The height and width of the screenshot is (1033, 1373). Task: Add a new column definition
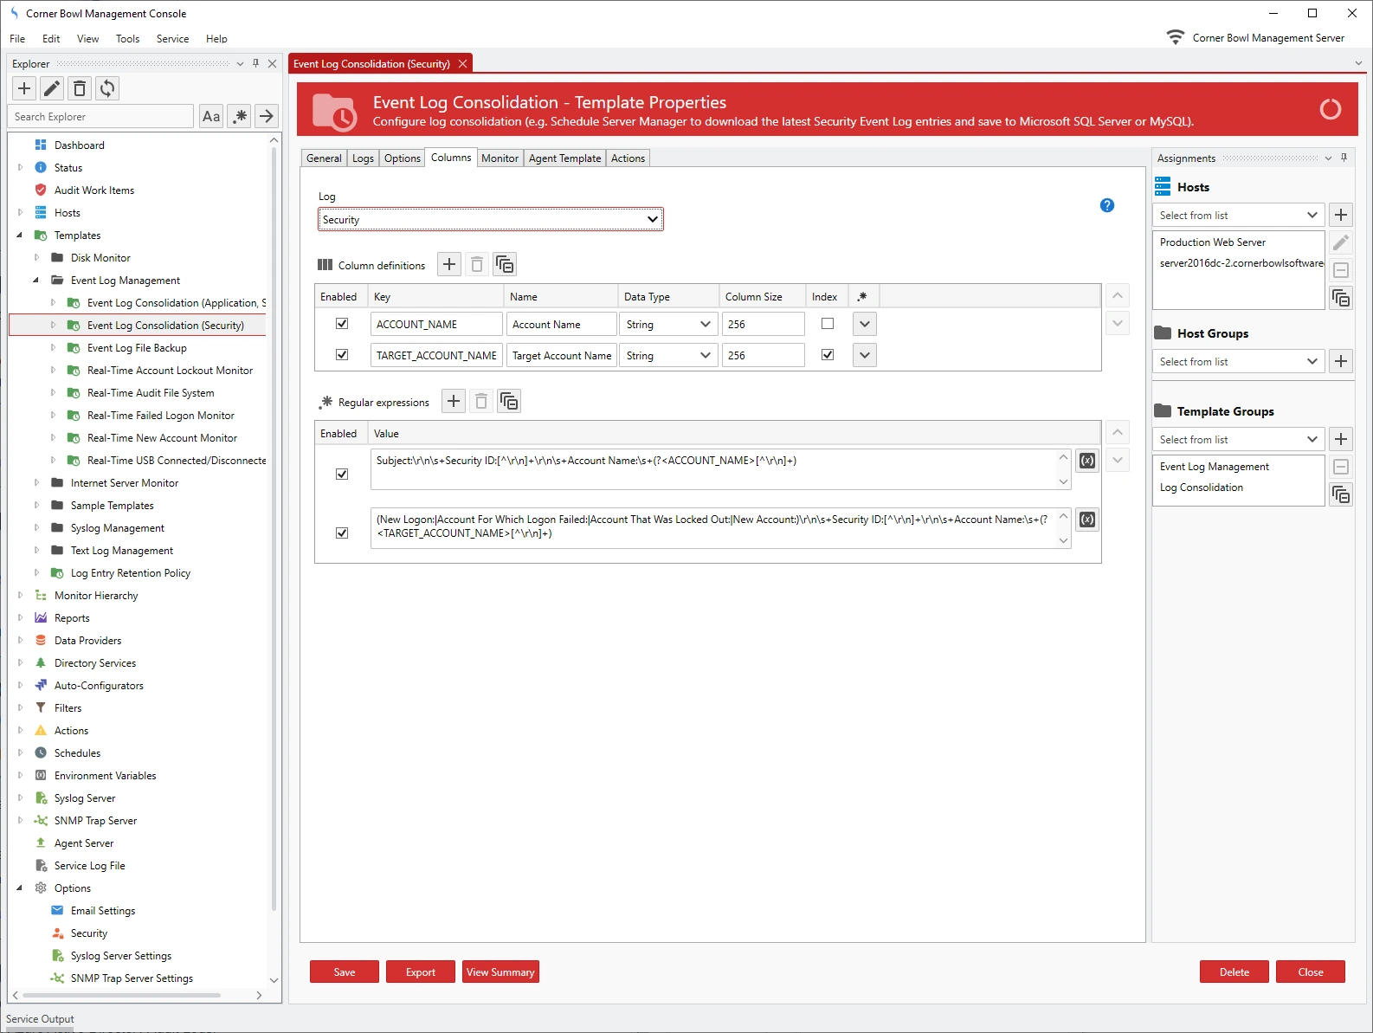click(449, 265)
